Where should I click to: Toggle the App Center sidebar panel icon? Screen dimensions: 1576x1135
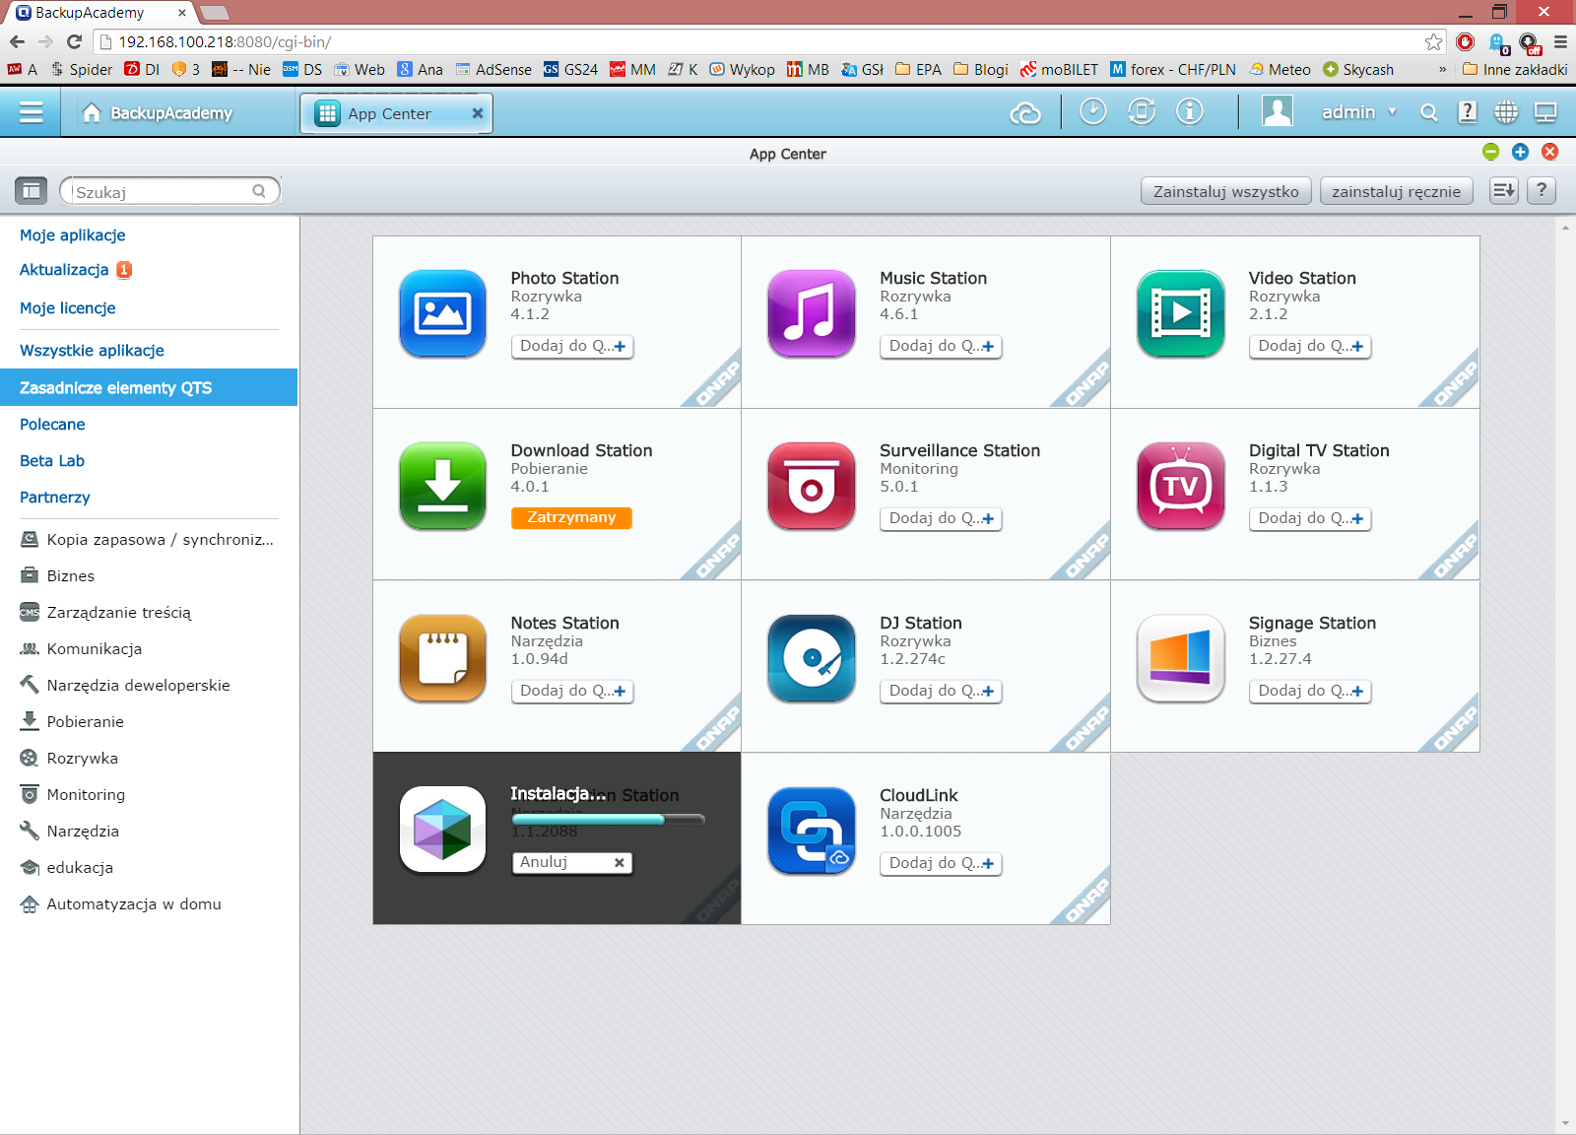pyautogui.click(x=32, y=191)
